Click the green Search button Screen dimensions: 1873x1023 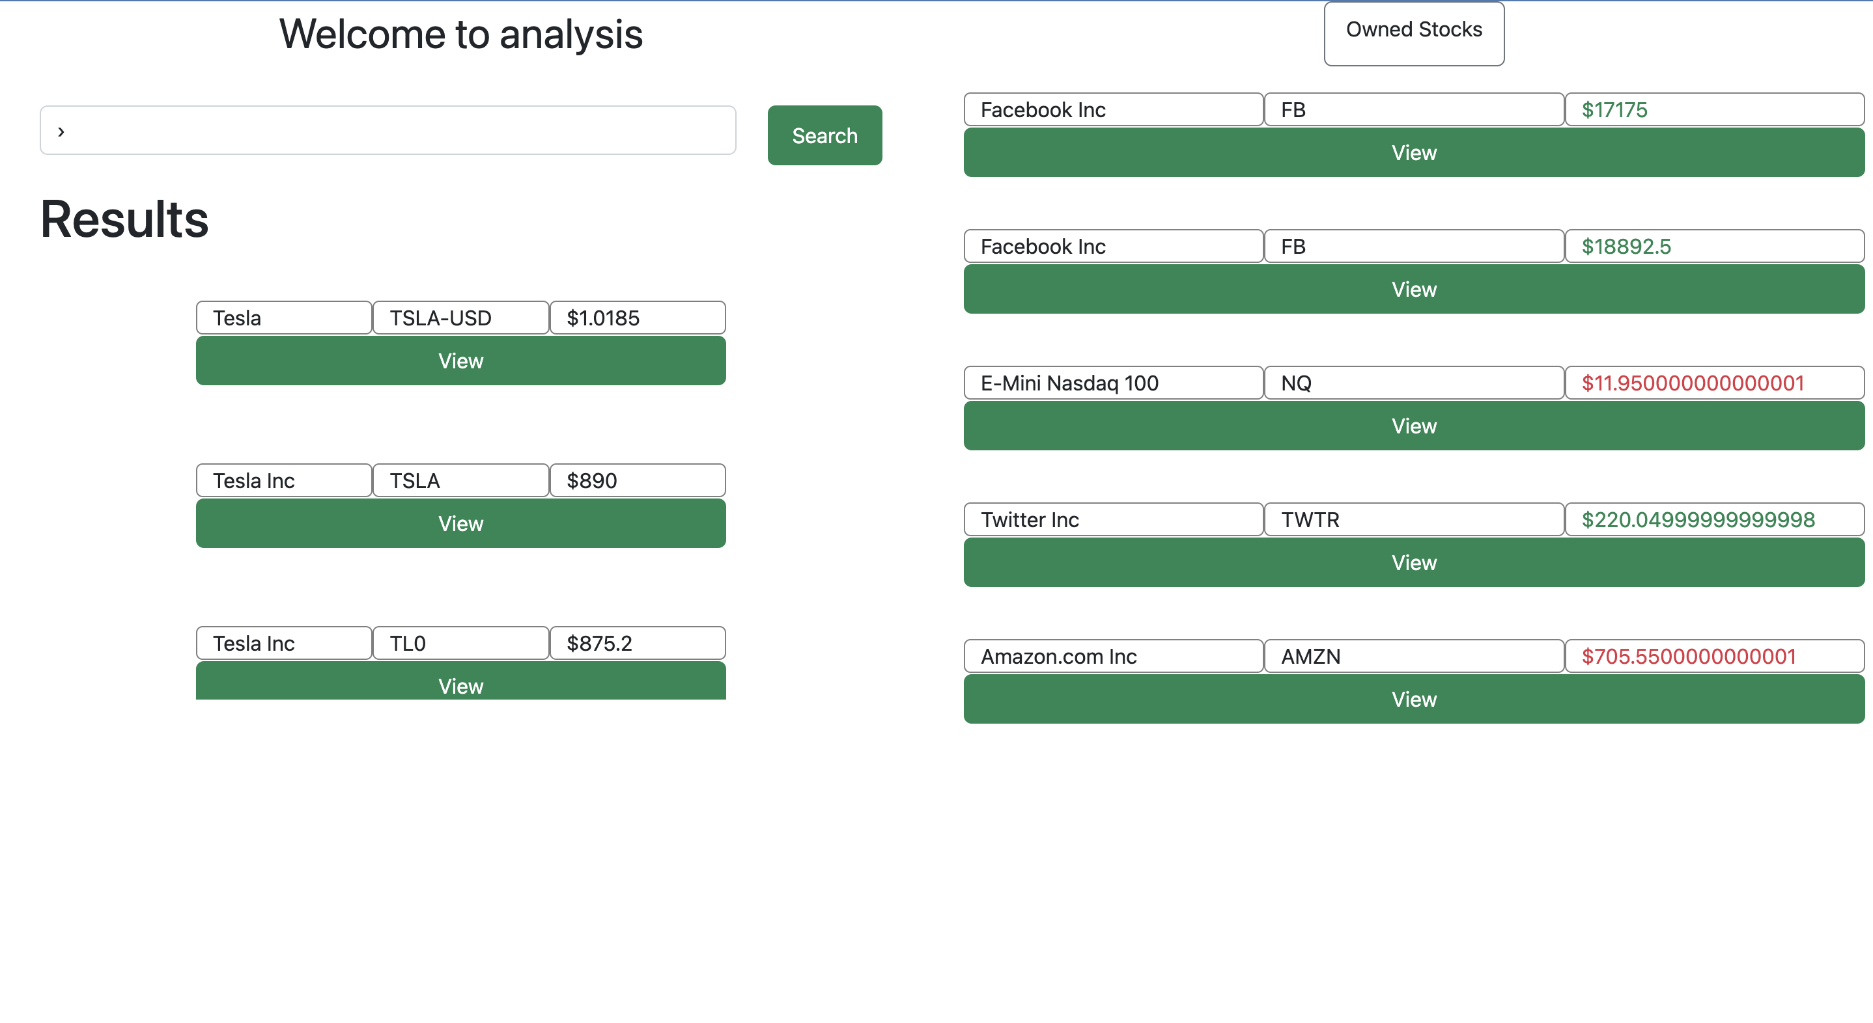point(824,135)
